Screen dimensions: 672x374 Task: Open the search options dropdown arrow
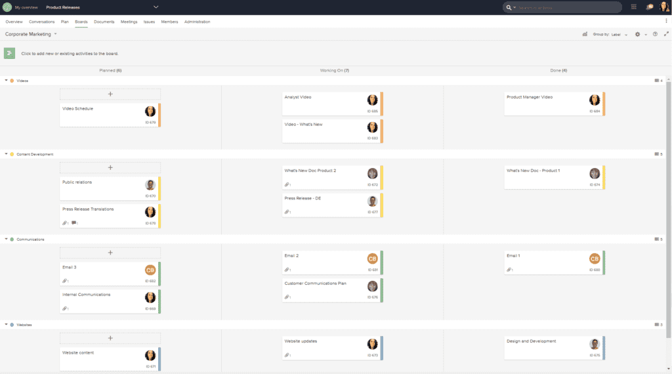514,7
